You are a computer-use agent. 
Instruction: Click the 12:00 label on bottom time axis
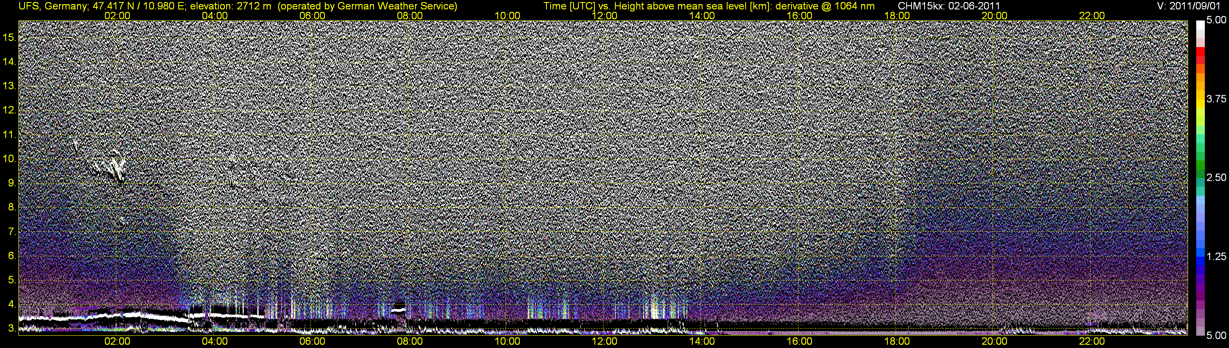click(605, 341)
